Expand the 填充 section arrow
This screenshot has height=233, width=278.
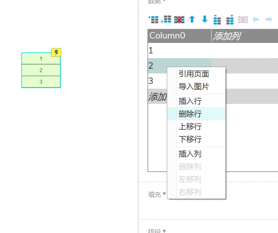pyautogui.click(x=164, y=194)
